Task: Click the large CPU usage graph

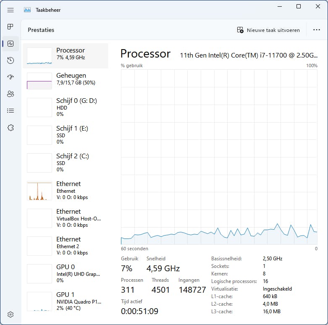Action: pyautogui.click(x=219, y=157)
